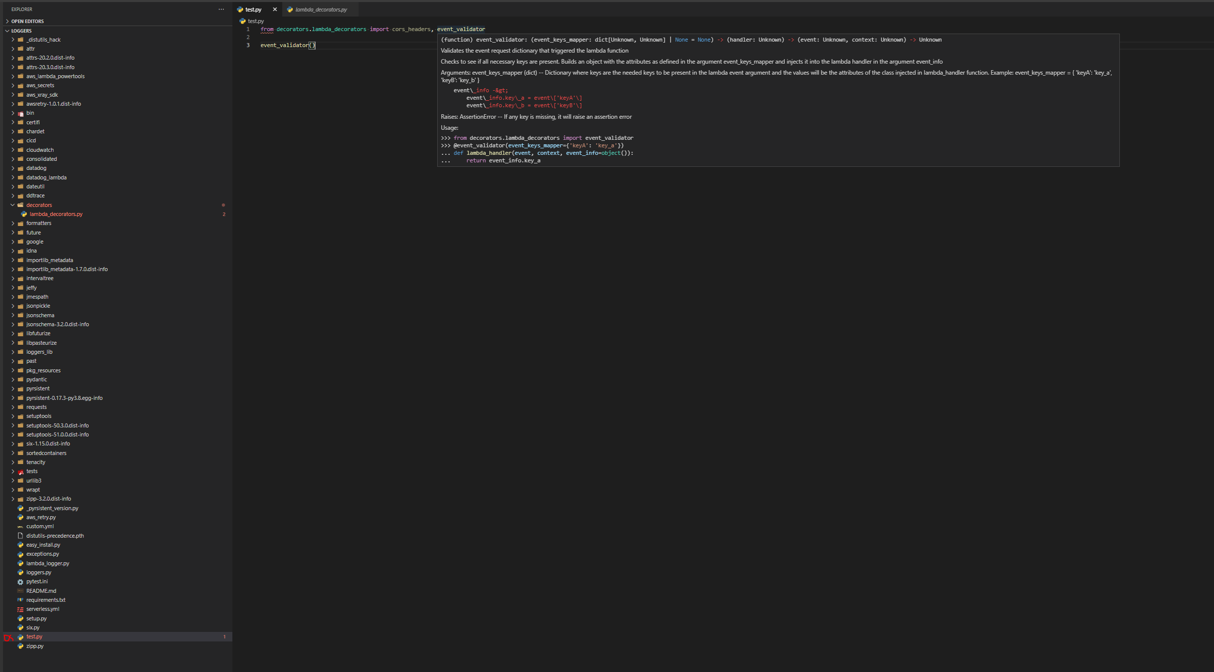Image resolution: width=1214 pixels, height=672 pixels.
Task: Click the test.py breadcrumb above the editor
Action: (x=255, y=21)
